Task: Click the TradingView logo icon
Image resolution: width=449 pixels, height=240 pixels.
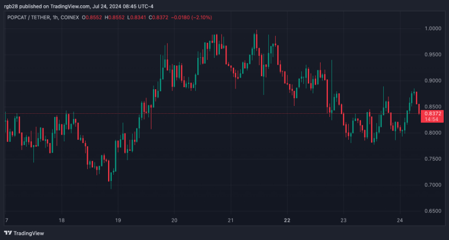Action: pos(8,233)
